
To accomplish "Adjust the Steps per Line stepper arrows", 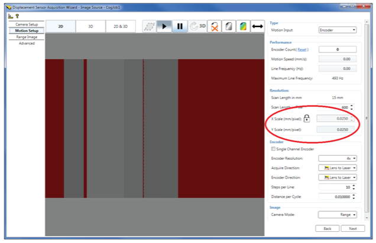I will [354, 187].
